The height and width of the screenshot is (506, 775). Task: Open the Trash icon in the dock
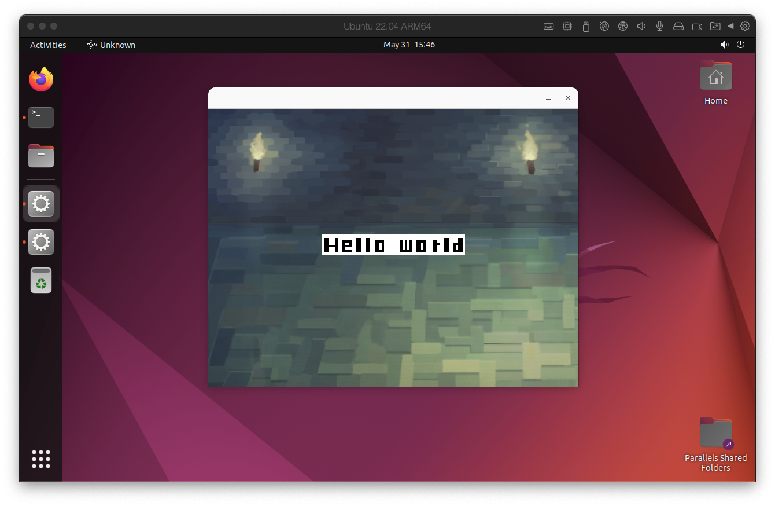[x=41, y=280]
